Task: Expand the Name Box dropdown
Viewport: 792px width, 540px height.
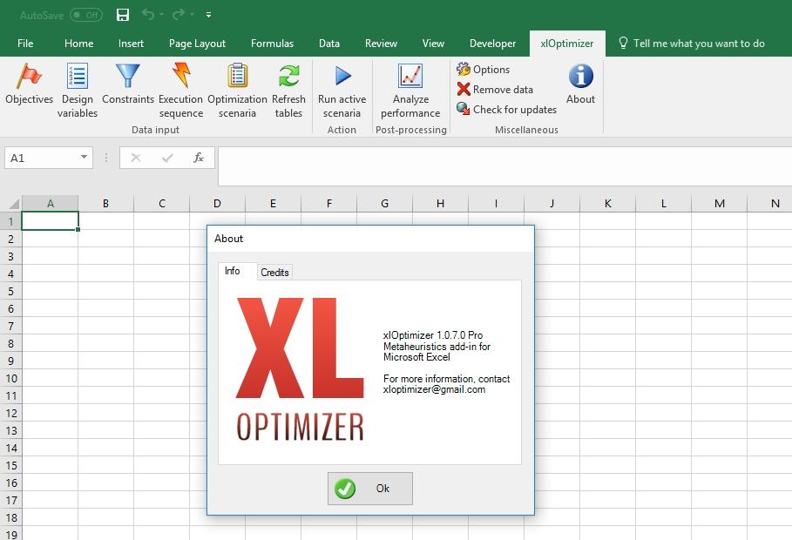Action: [84, 157]
